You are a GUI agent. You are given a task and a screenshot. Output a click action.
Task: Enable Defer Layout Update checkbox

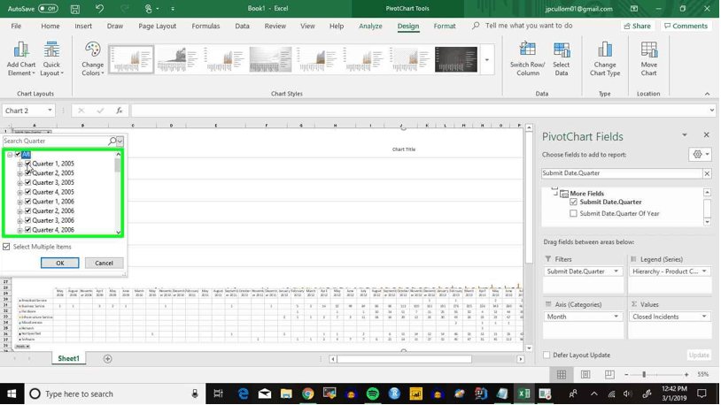click(547, 355)
